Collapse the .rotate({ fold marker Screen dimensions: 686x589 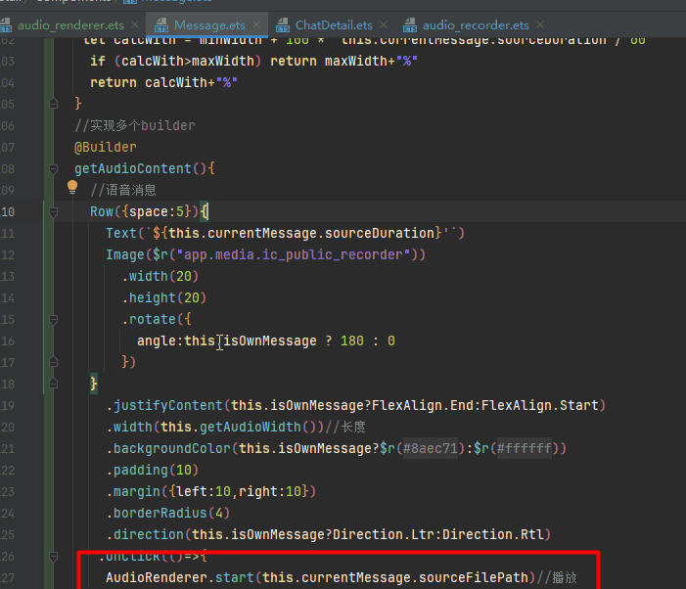(x=54, y=320)
